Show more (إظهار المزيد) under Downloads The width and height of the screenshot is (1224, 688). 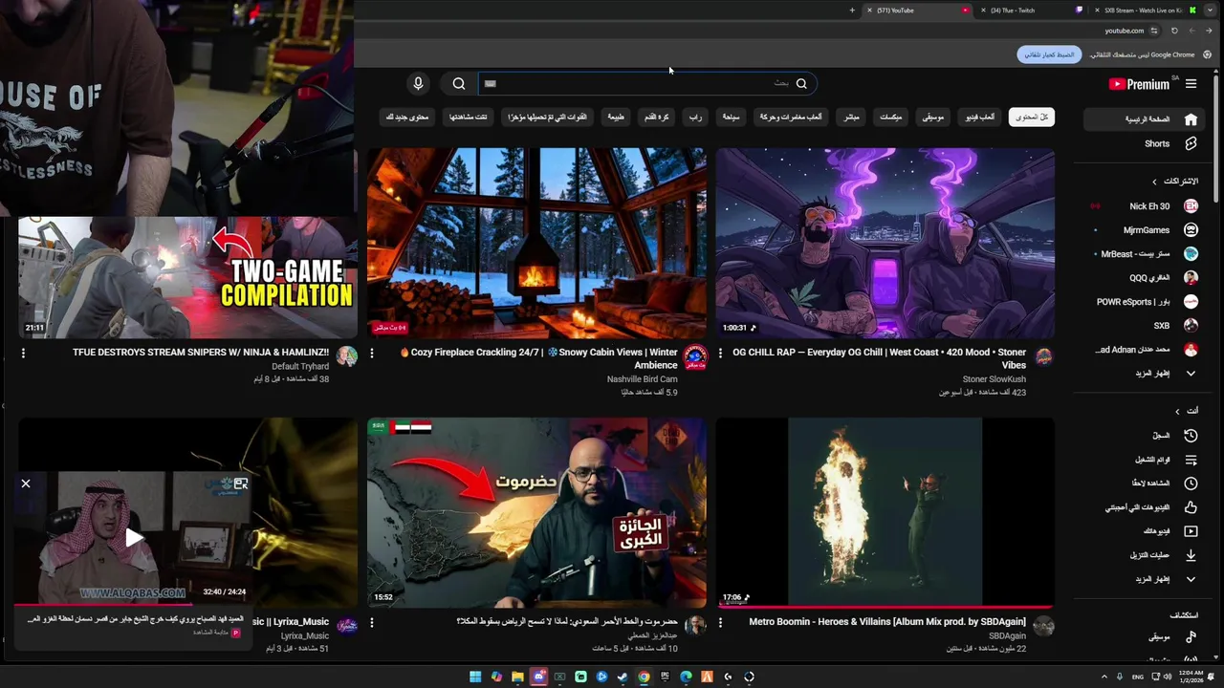[x=1144, y=579]
